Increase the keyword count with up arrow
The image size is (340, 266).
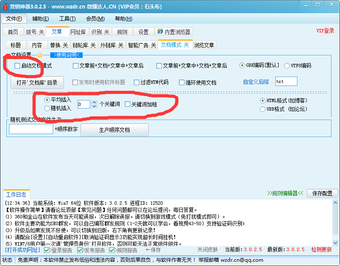coord(94,102)
